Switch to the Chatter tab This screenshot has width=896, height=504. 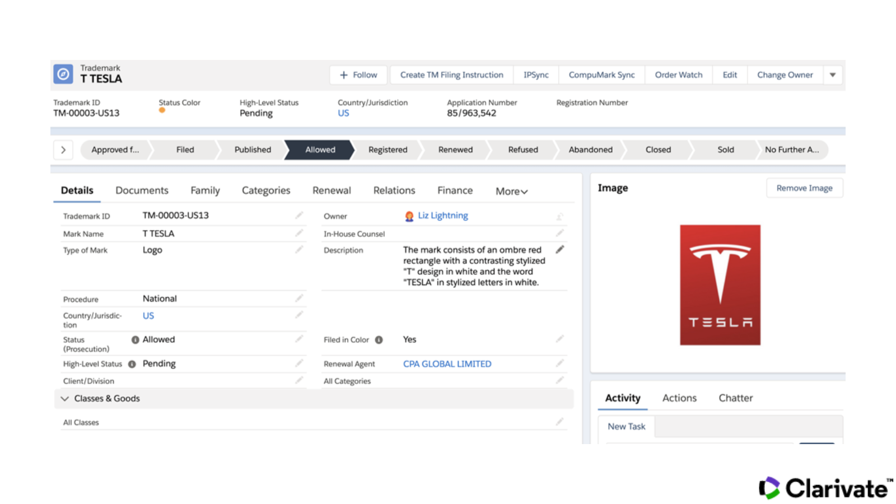(x=736, y=398)
